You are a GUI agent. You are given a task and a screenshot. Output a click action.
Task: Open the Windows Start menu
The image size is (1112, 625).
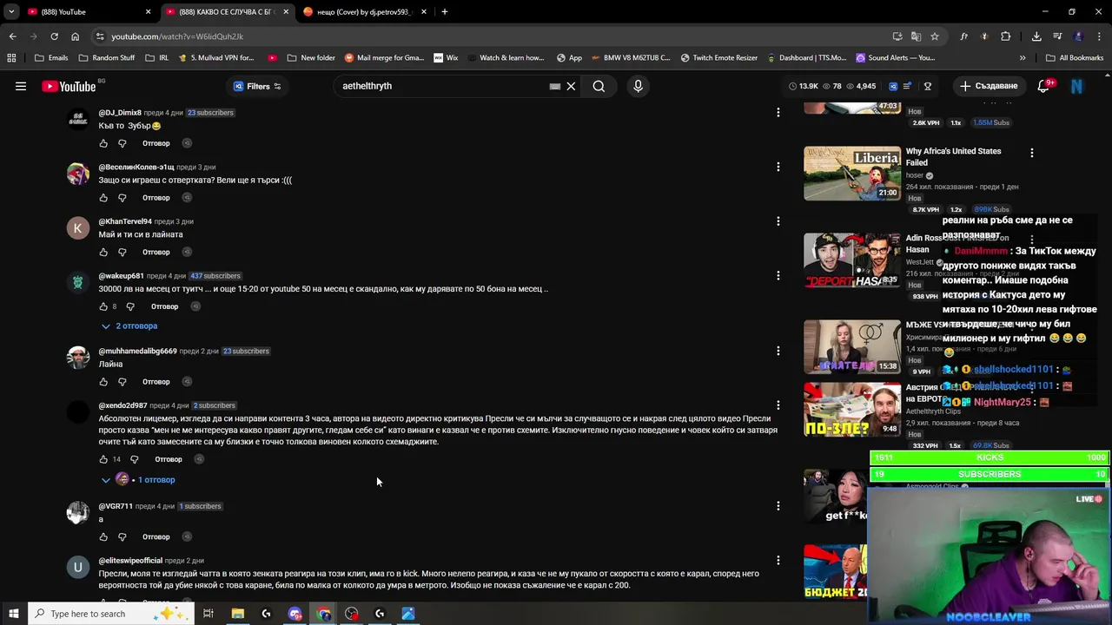pyautogui.click(x=13, y=614)
